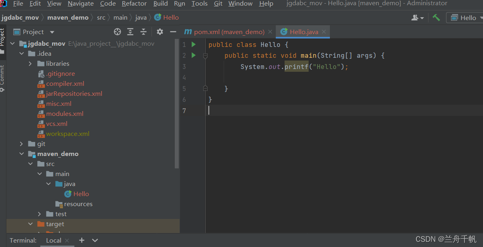The image size is (483, 247).
Task: Open the Edit menu
Action: click(35, 4)
